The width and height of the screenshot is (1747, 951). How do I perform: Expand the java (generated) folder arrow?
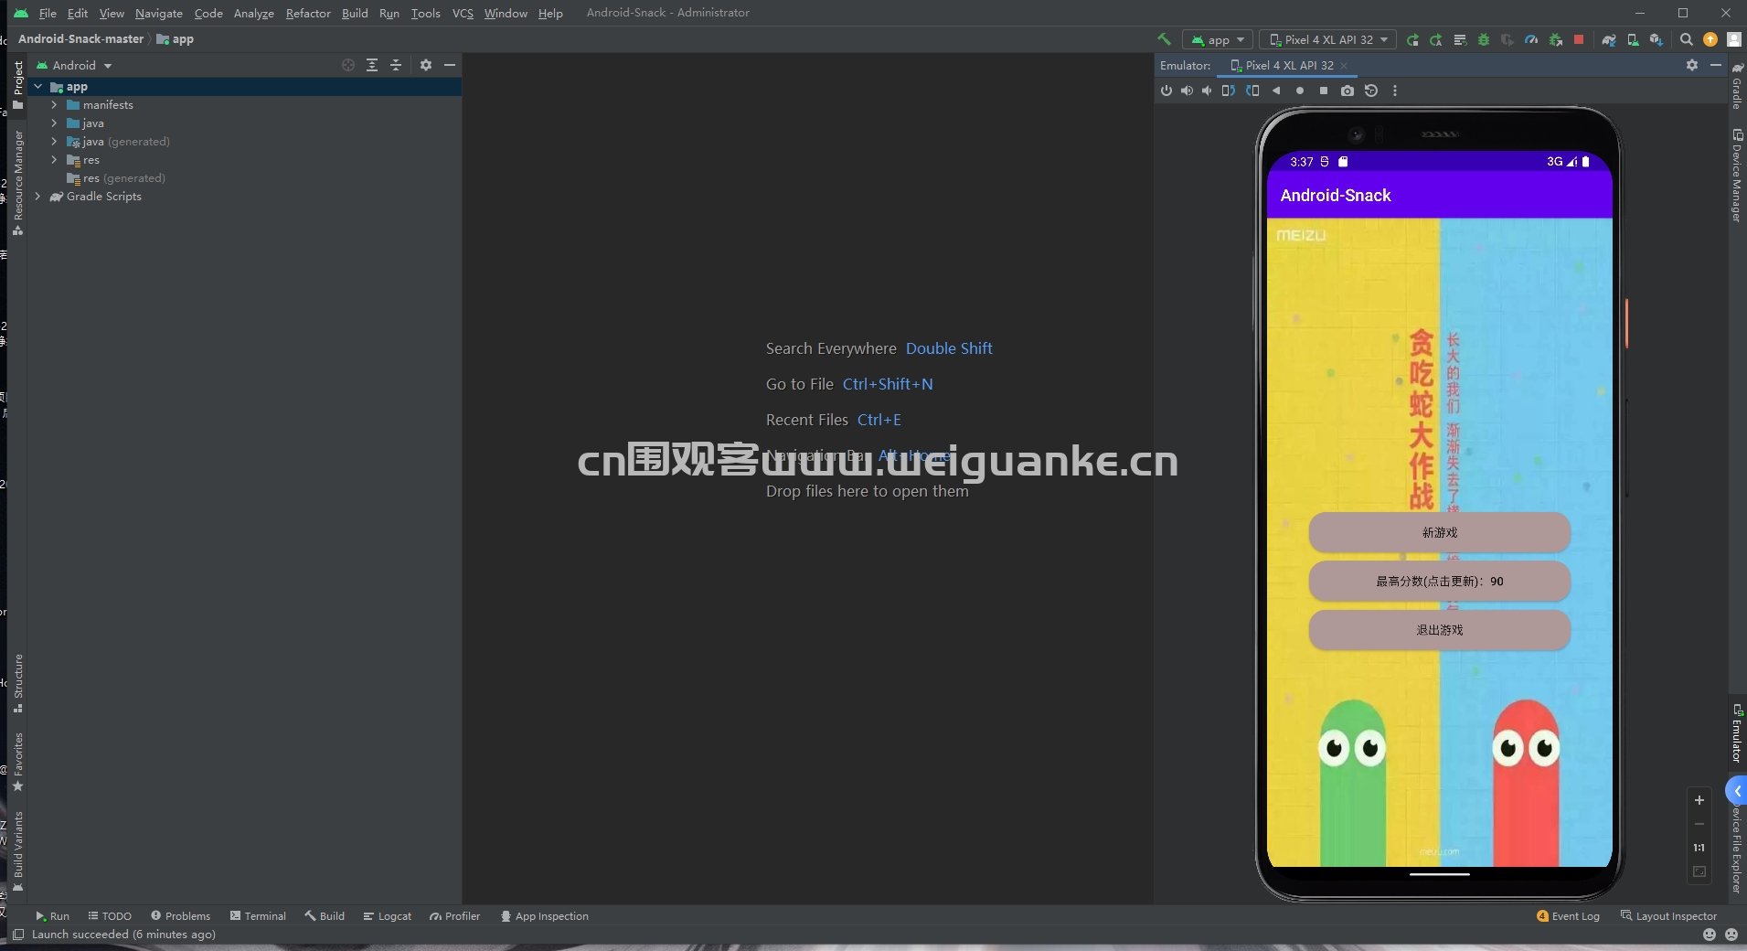click(54, 142)
